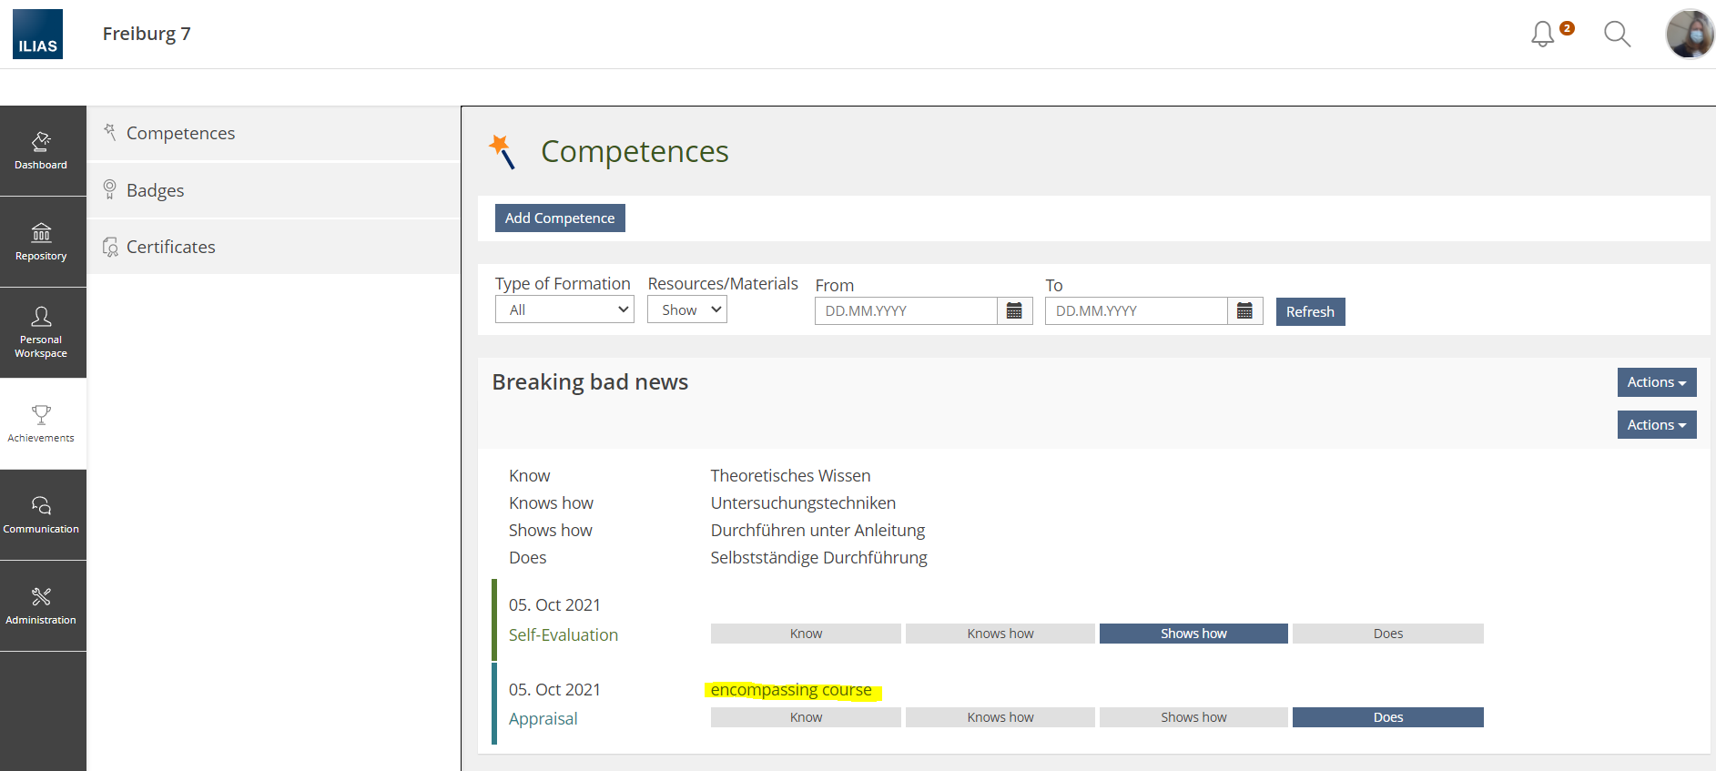Expand the upper Actions dropdown

(1656, 382)
